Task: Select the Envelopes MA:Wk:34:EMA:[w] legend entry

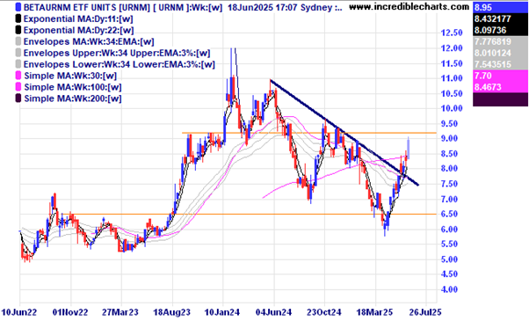Action: (x=89, y=41)
